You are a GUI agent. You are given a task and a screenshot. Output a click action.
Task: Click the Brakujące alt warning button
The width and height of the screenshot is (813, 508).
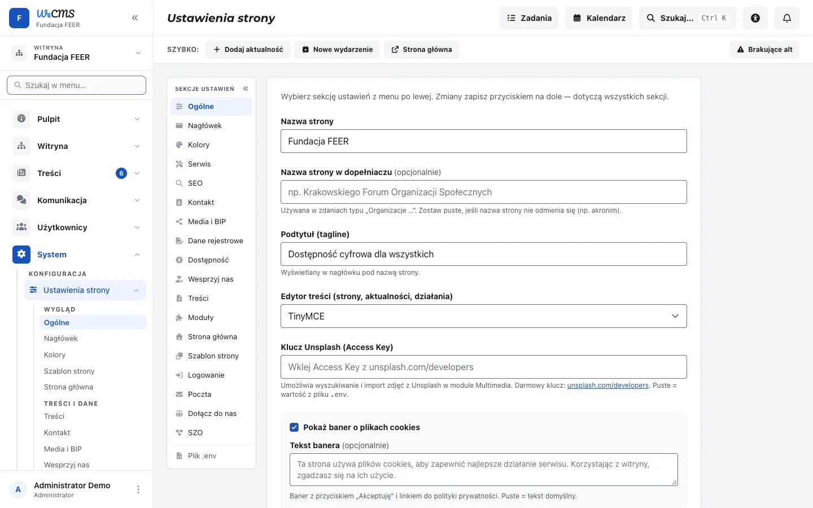(764, 50)
